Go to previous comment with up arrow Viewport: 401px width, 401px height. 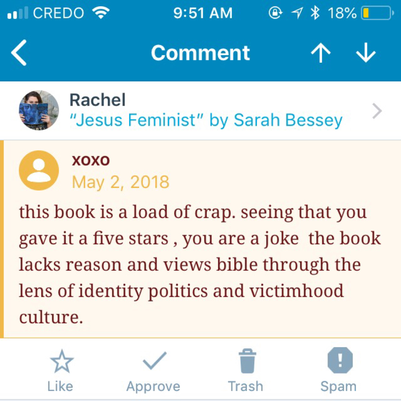tap(321, 53)
